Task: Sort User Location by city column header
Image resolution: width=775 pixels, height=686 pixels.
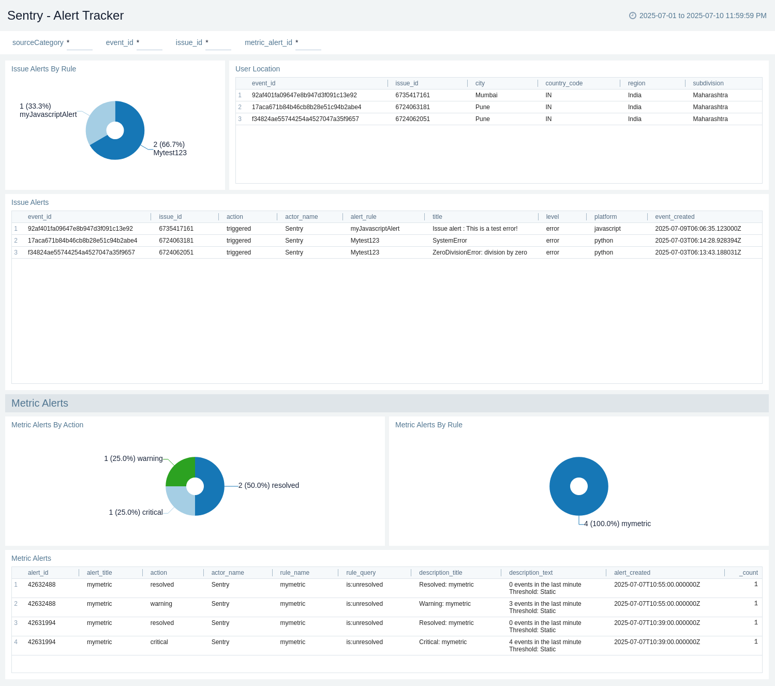Action: pyautogui.click(x=480, y=83)
